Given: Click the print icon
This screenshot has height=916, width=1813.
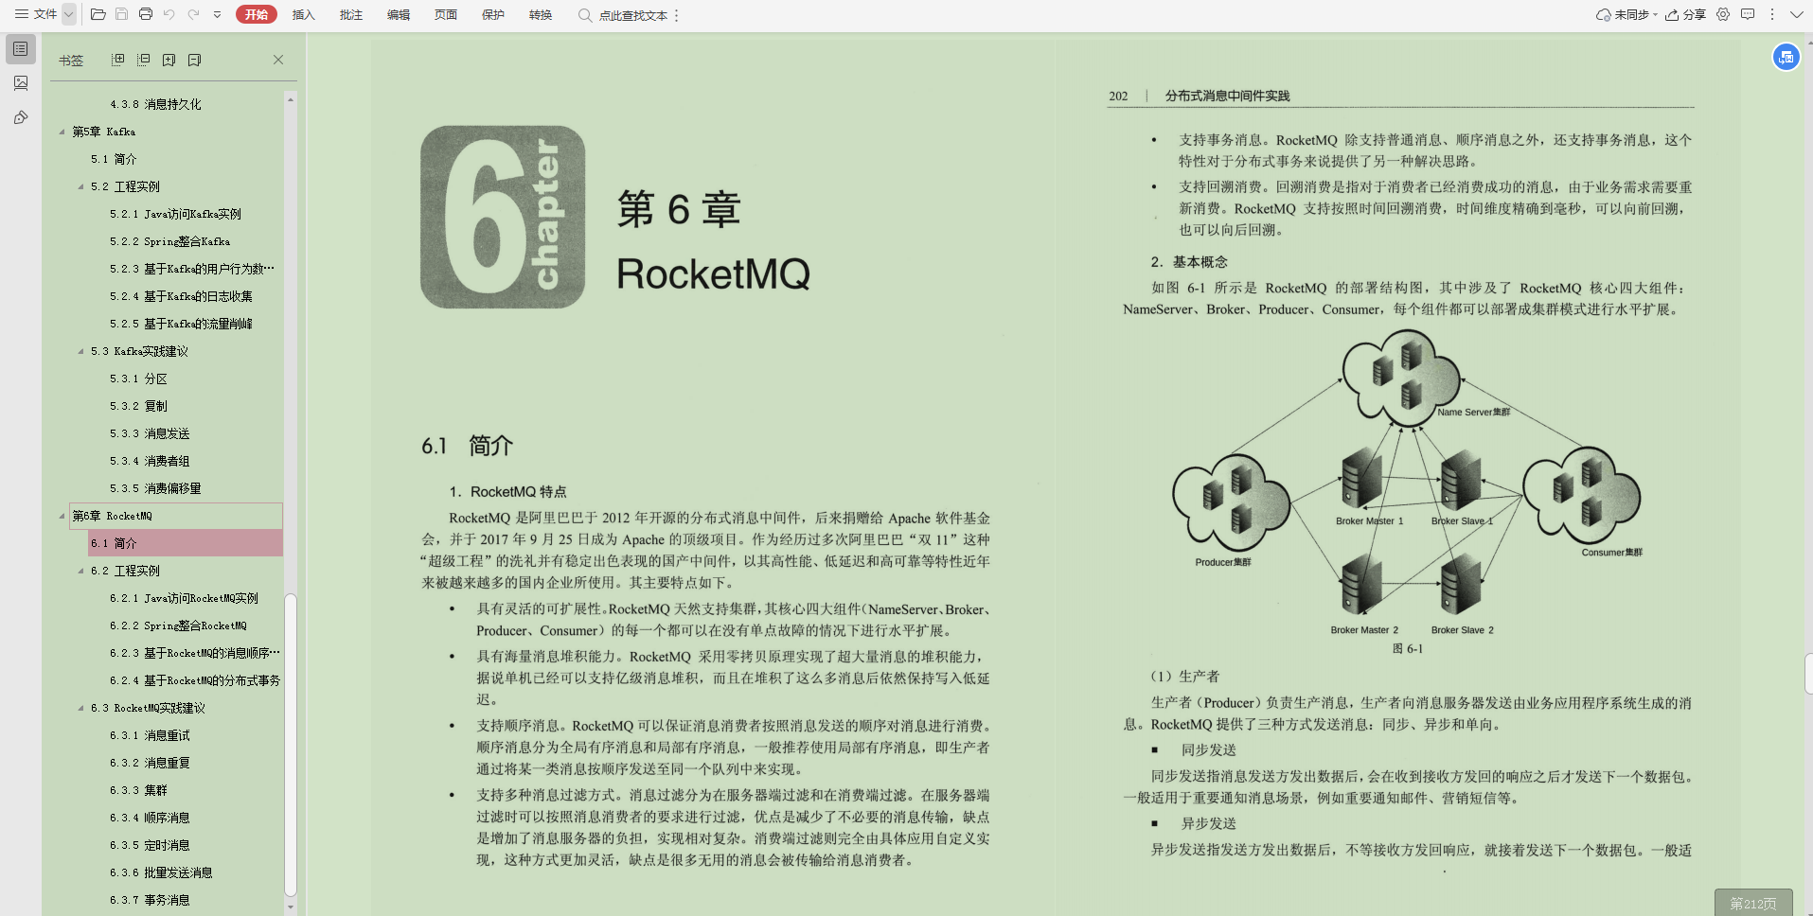Looking at the screenshot, I should [x=145, y=14].
